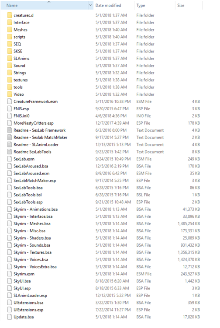Select the Readme SexLabTools document icon
This screenshot has height=328, width=220.
click(x=10, y=152)
